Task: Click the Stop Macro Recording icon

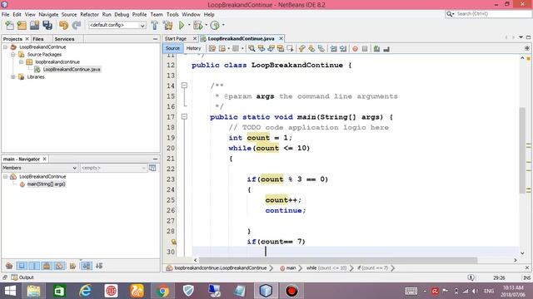Action: point(365,49)
